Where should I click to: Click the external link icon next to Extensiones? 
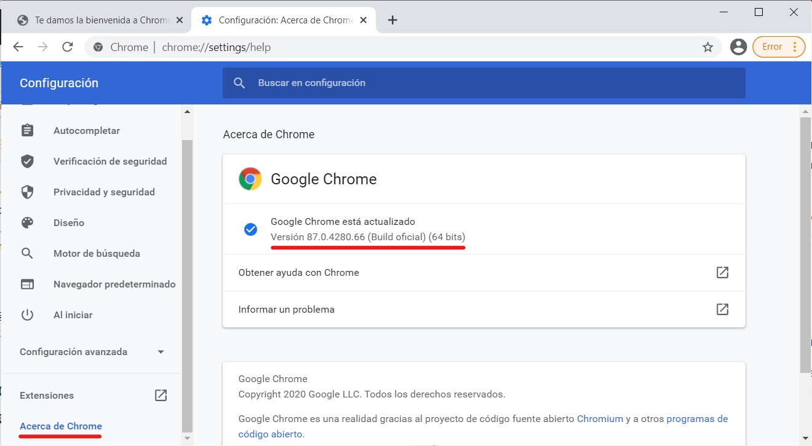161,395
